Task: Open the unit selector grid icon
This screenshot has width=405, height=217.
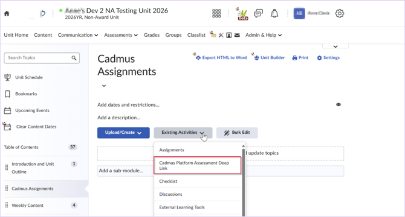Action: point(216,13)
